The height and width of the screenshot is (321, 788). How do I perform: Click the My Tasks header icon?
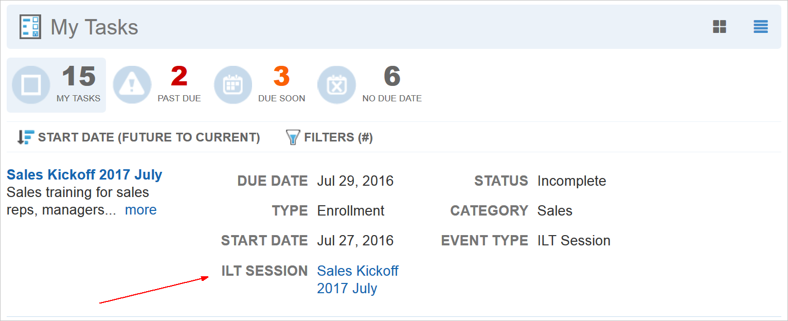[30, 27]
